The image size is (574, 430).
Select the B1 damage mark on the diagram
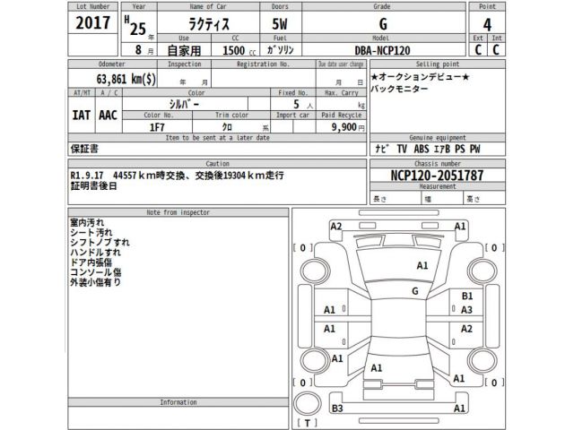click(466, 296)
